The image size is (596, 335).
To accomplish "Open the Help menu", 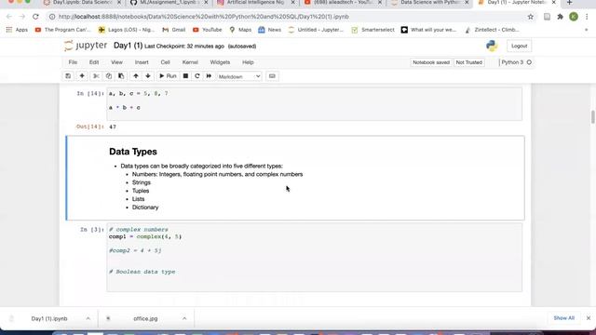I will click(248, 62).
